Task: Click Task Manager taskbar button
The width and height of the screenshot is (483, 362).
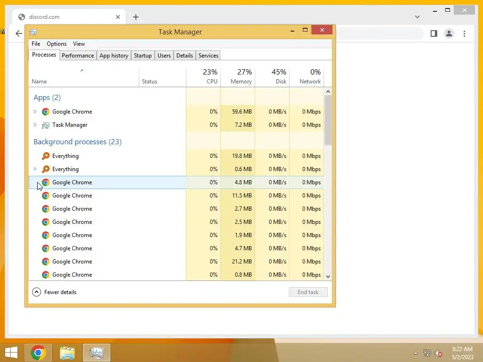Action: [96, 353]
